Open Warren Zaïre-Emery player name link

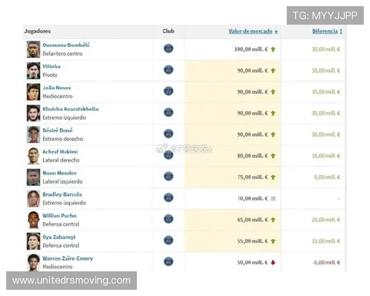pyautogui.click(x=68, y=258)
